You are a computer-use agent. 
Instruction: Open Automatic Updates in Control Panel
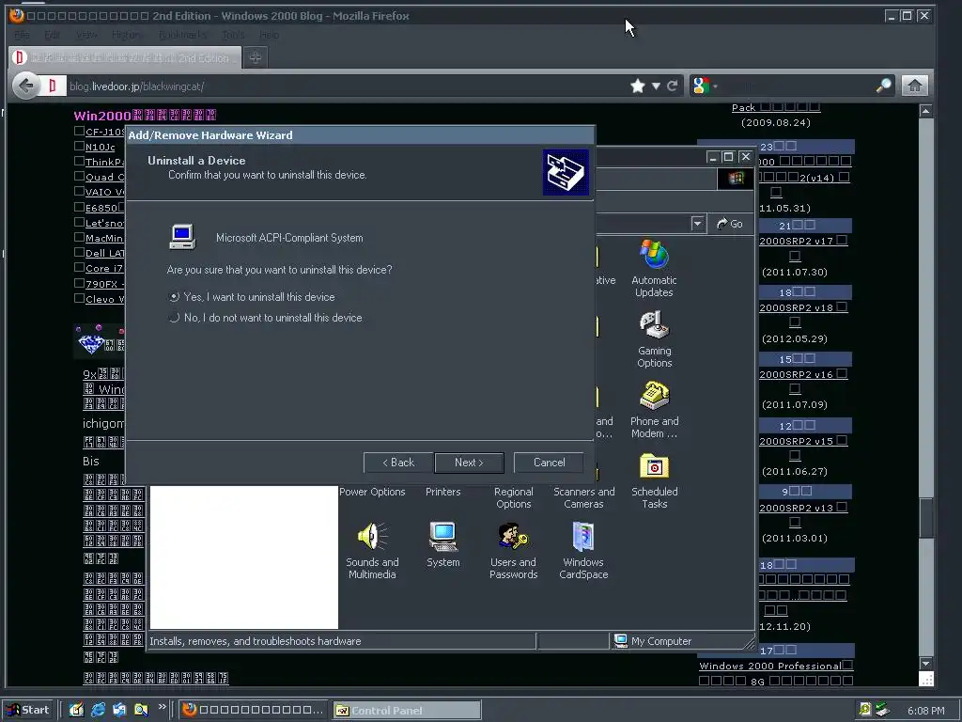tap(654, 268)
